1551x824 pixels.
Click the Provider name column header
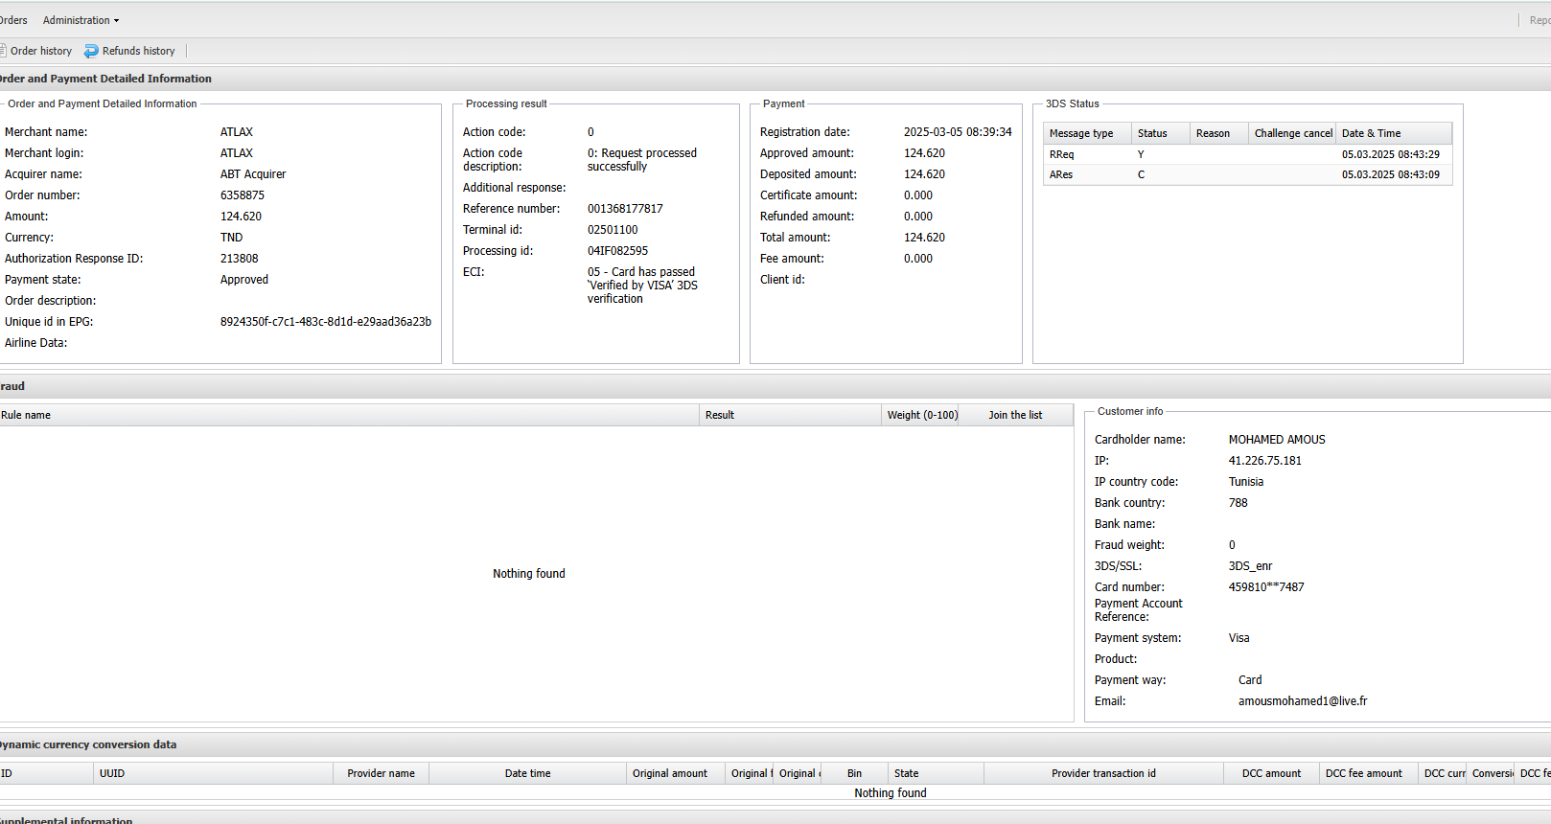[x=381, y=773]
